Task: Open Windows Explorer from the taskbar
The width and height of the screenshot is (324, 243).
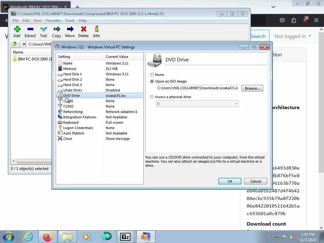Action: point(67,237)
